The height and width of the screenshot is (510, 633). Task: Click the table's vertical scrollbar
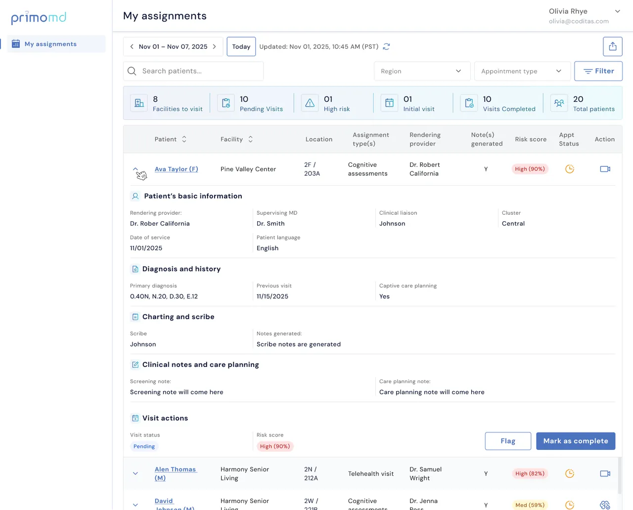(x=620, y=476)
